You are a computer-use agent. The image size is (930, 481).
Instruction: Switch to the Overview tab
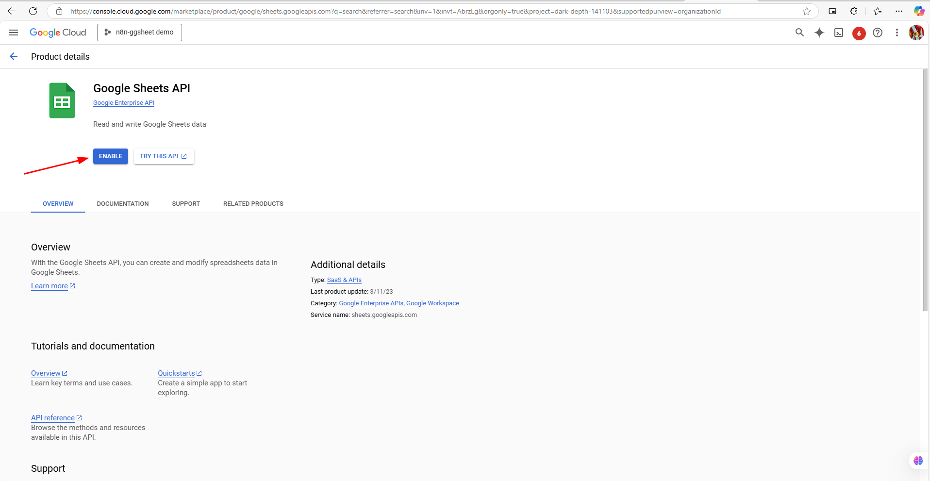tap(58, 204)
